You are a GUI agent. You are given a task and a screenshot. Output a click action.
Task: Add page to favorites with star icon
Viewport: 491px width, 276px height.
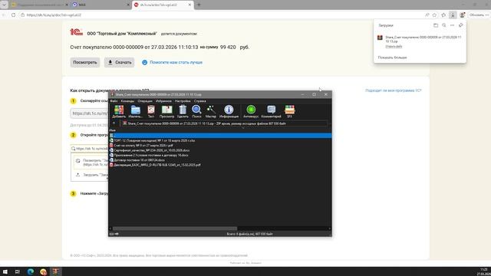coord(434,15)
